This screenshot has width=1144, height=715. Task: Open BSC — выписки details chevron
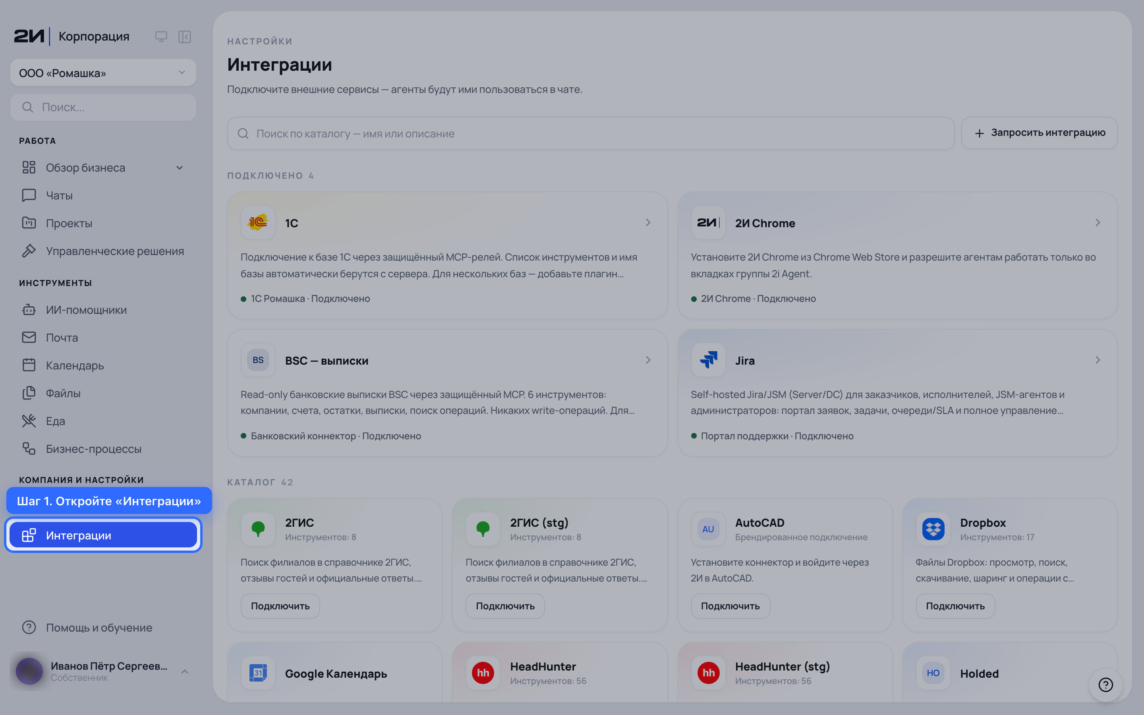(648, 360)
